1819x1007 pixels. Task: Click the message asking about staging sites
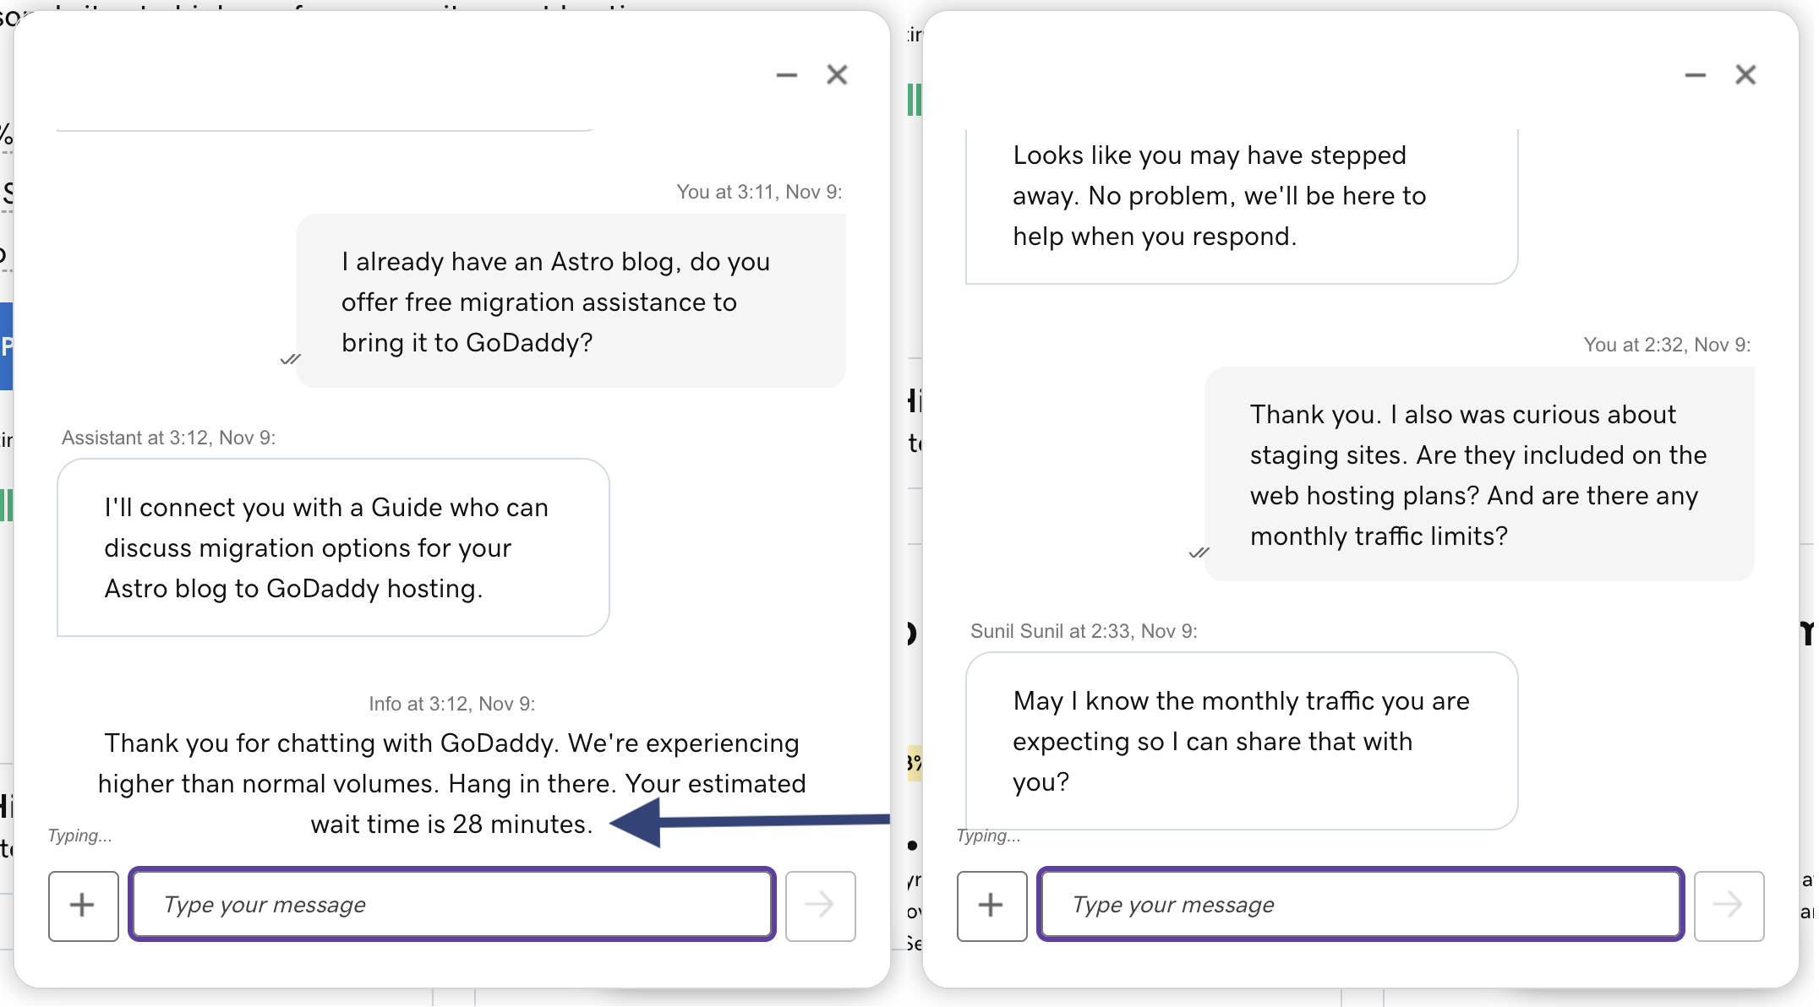1478,475
